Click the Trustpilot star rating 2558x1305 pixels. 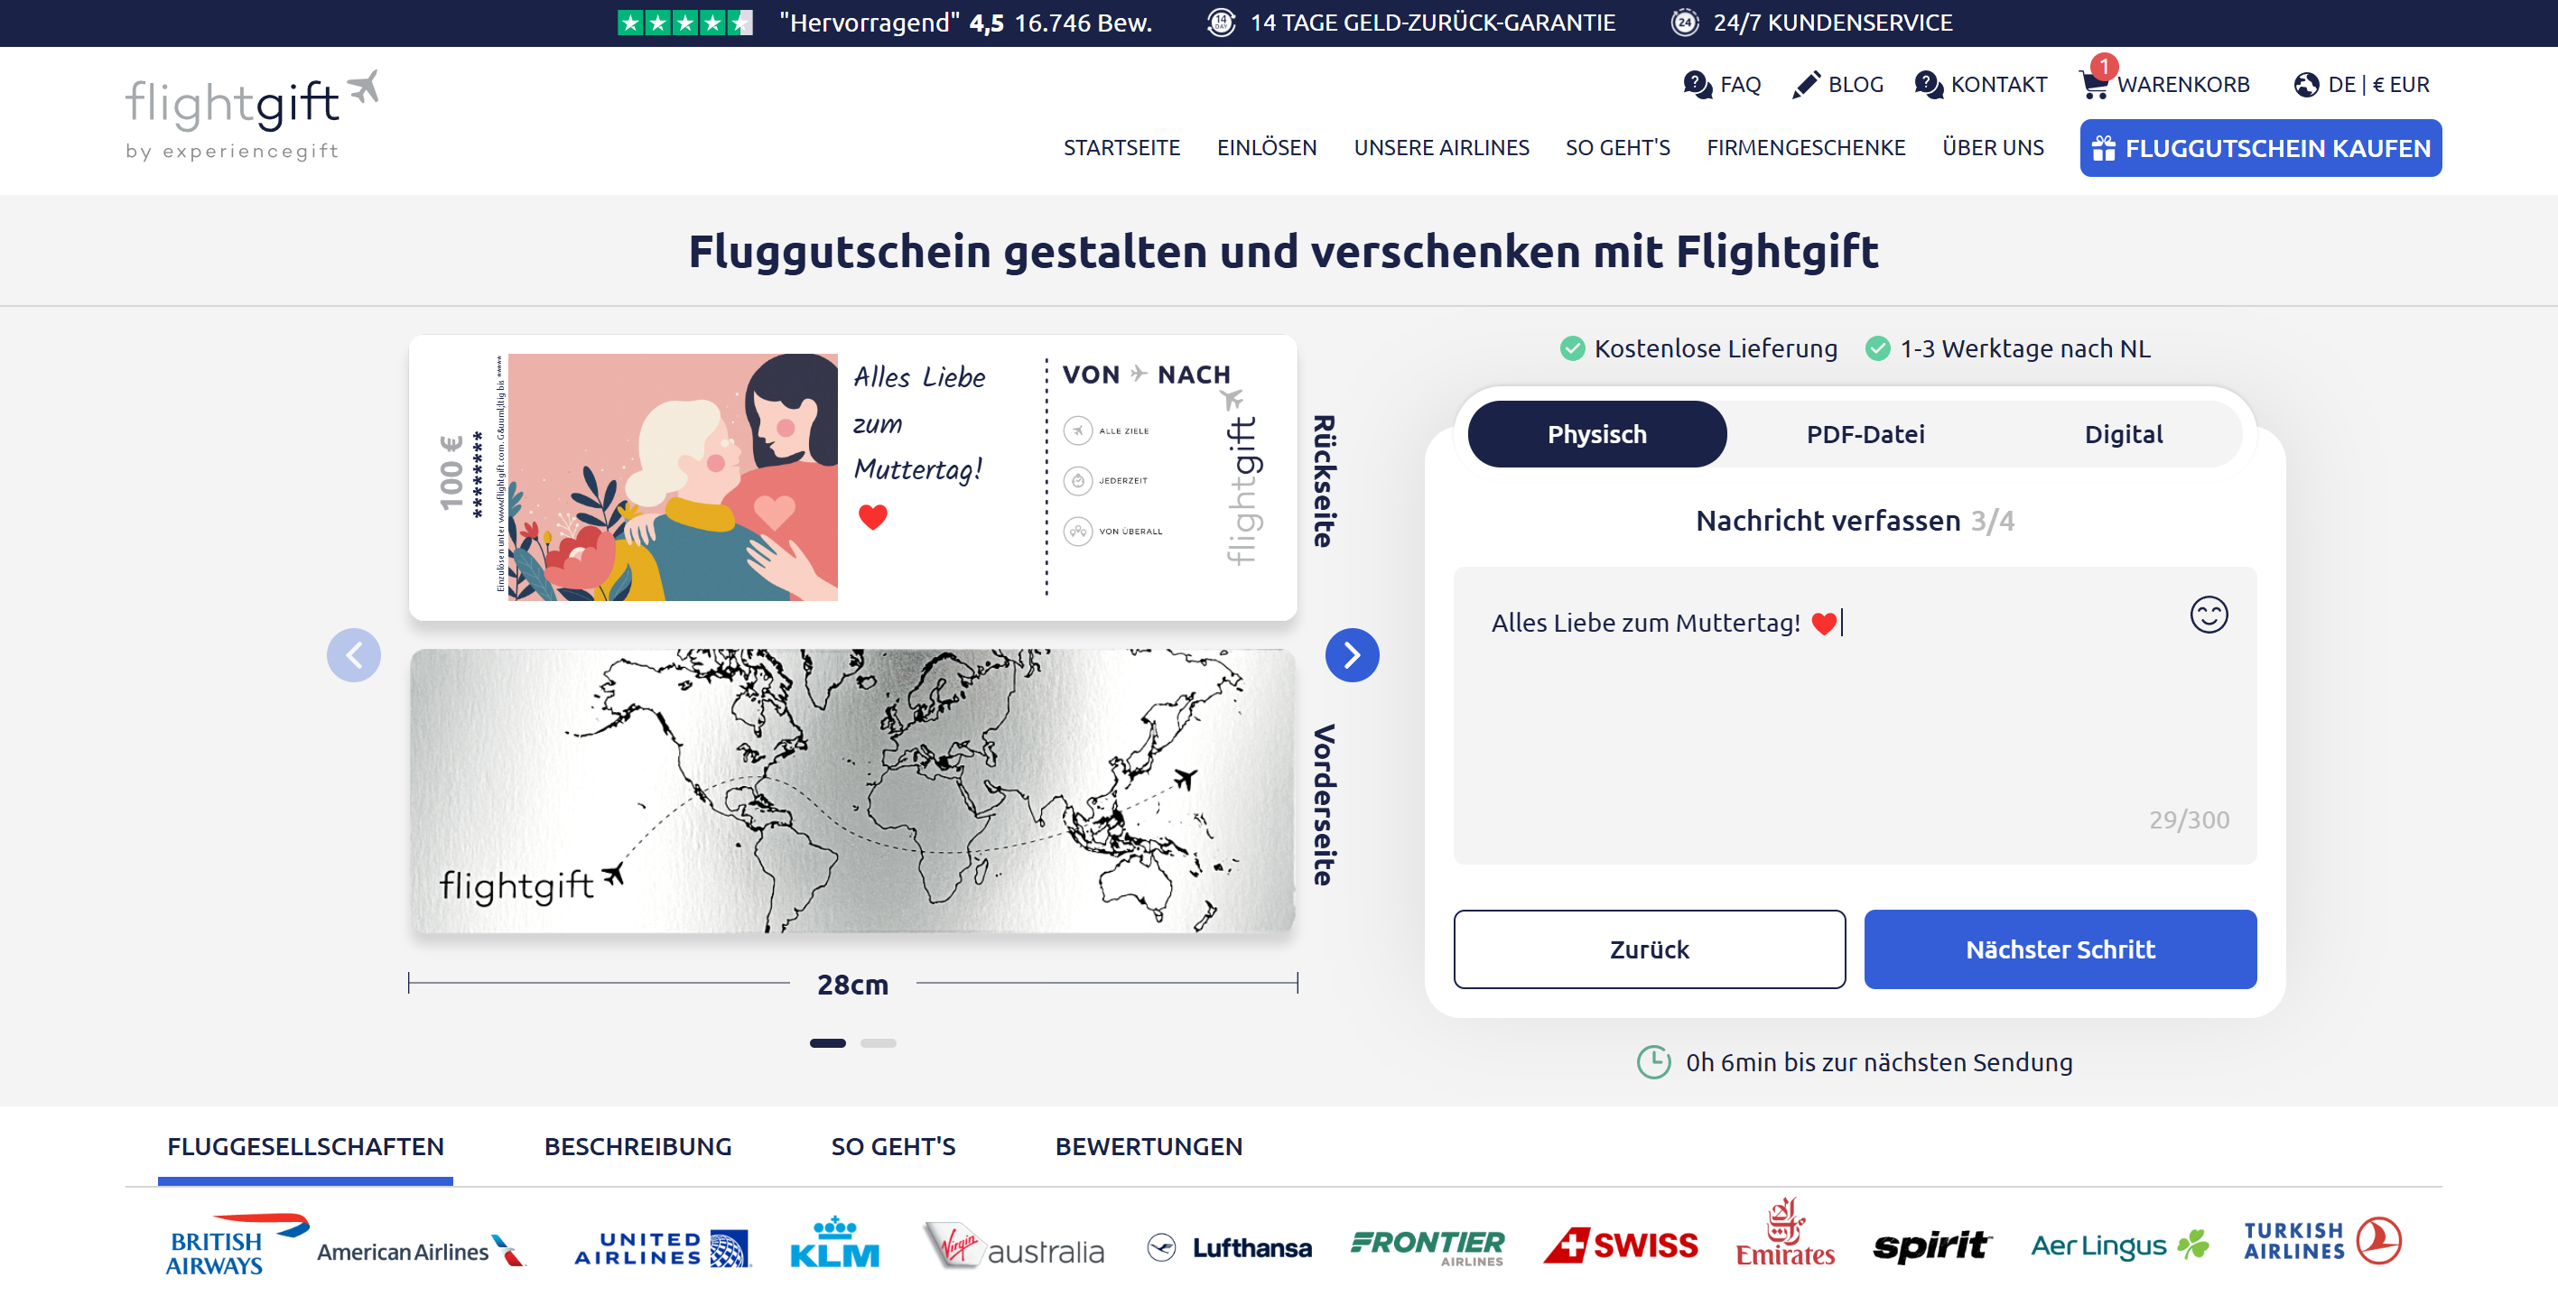684,22
